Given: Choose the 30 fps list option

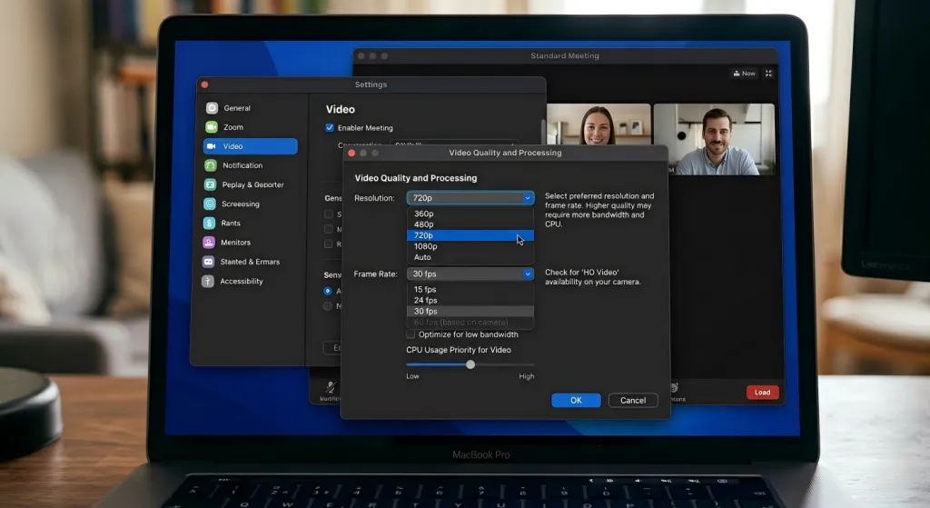Looking at the screenshot, I should 470,311.
